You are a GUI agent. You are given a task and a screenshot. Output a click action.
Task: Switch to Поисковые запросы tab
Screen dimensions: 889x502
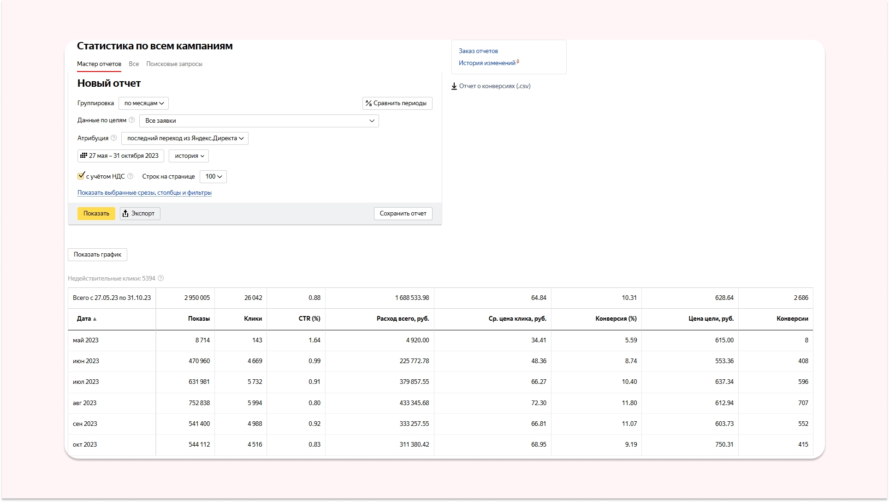(174, 64)
